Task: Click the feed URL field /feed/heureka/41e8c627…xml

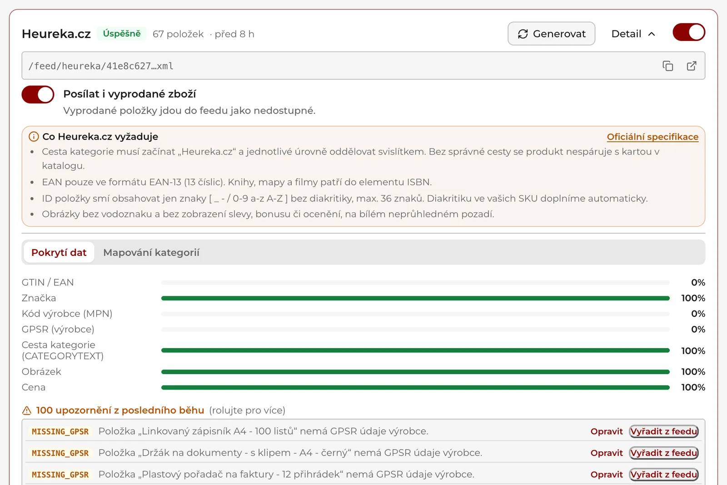Action: click(363, 66)
